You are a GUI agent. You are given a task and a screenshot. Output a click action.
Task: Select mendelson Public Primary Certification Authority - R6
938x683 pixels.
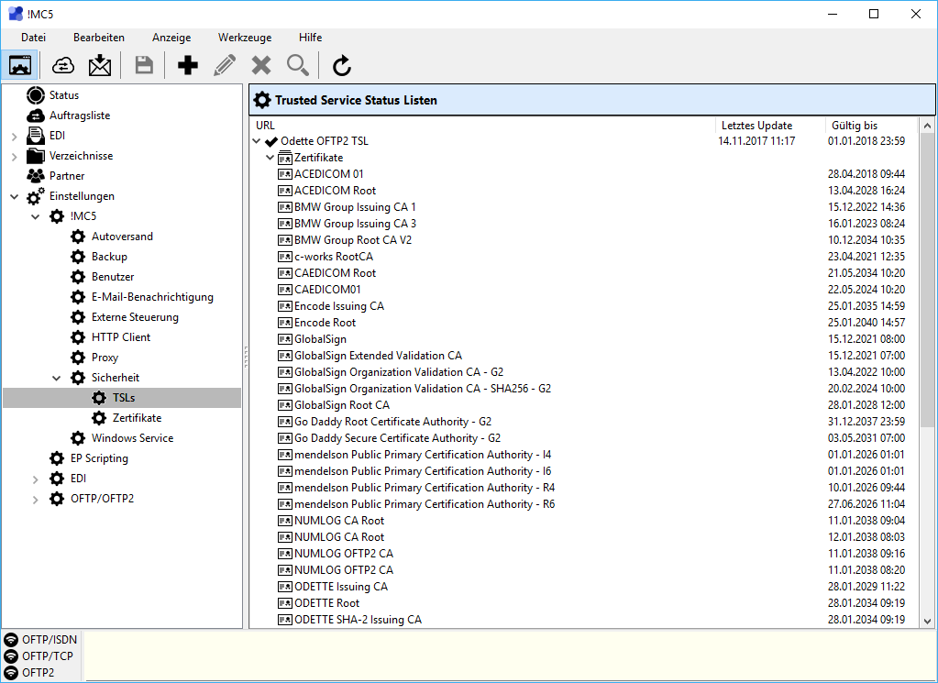(425, 504)
